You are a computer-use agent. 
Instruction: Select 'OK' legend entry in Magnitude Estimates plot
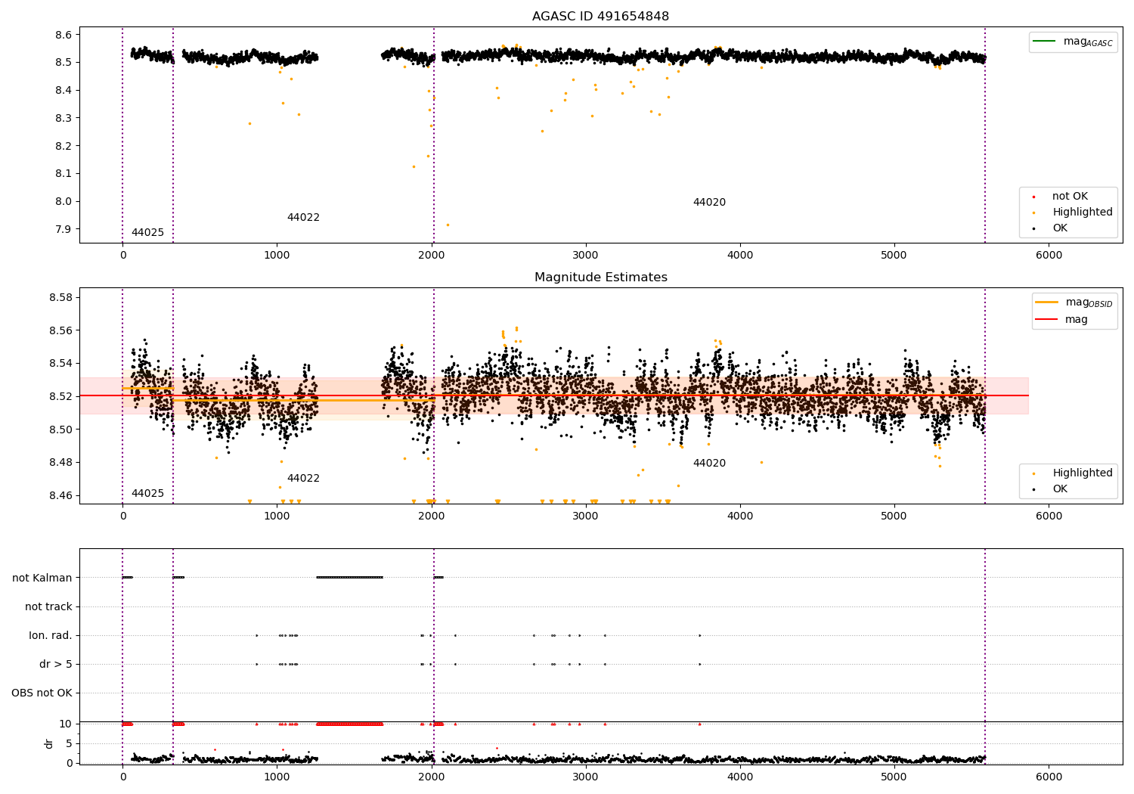[x=1060, y=489]
